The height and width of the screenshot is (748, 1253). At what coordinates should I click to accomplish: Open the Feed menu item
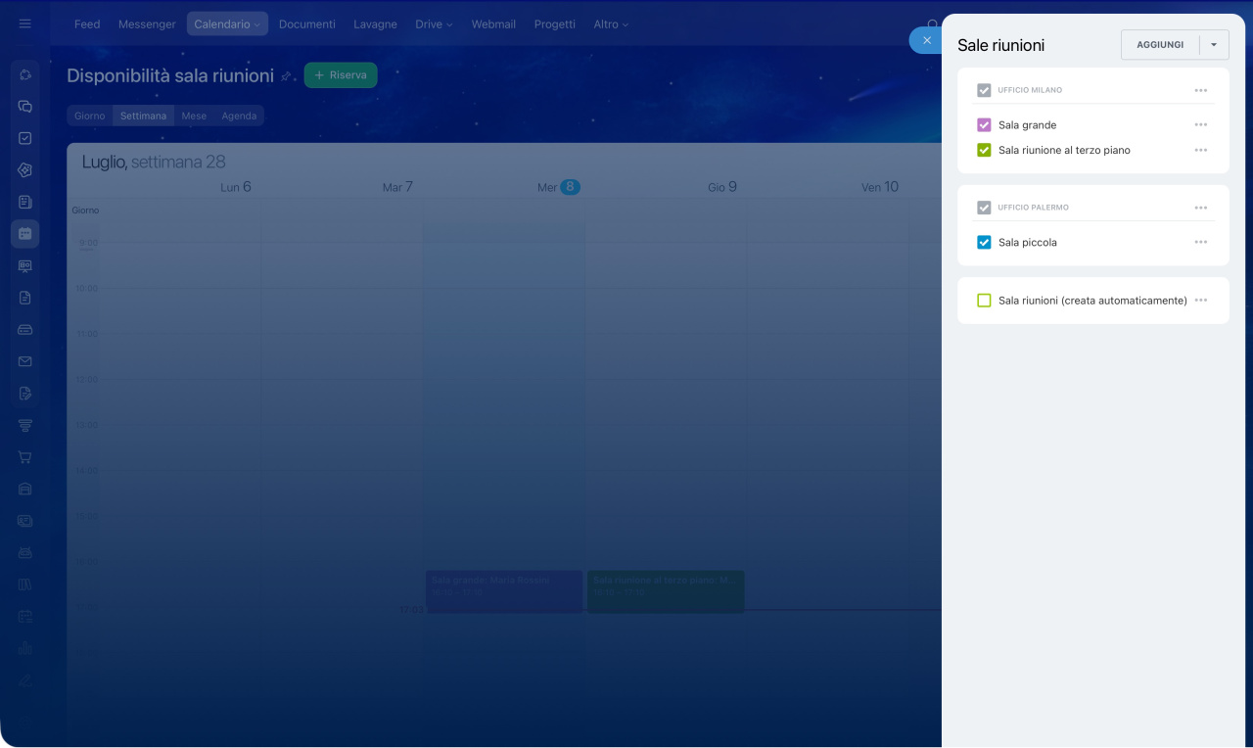(87, 24)
